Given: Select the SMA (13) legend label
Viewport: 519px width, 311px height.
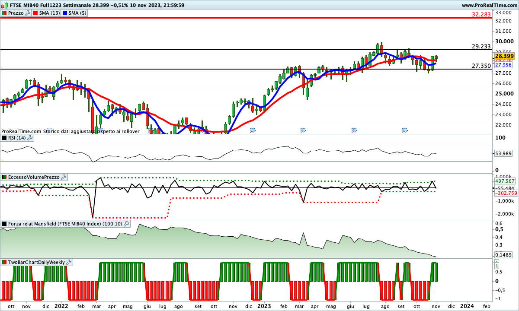Looking at the screenshot, I should point(50,13).
